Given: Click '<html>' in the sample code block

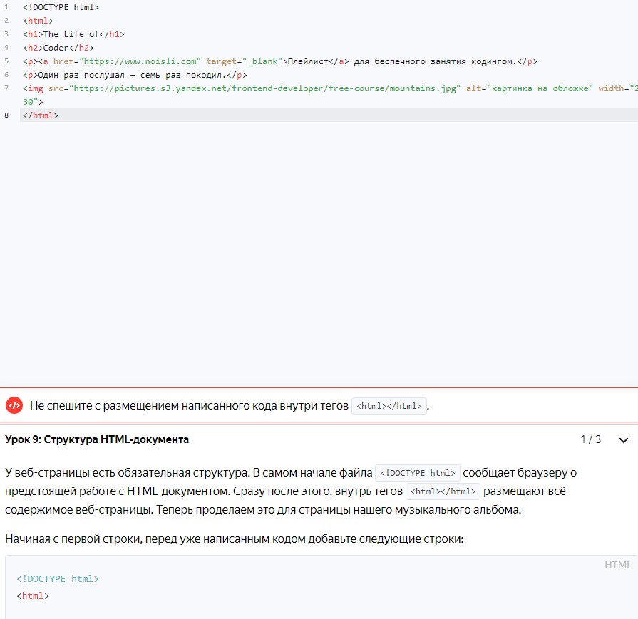Looking at the screenshot, I should [x=33, y=596].
